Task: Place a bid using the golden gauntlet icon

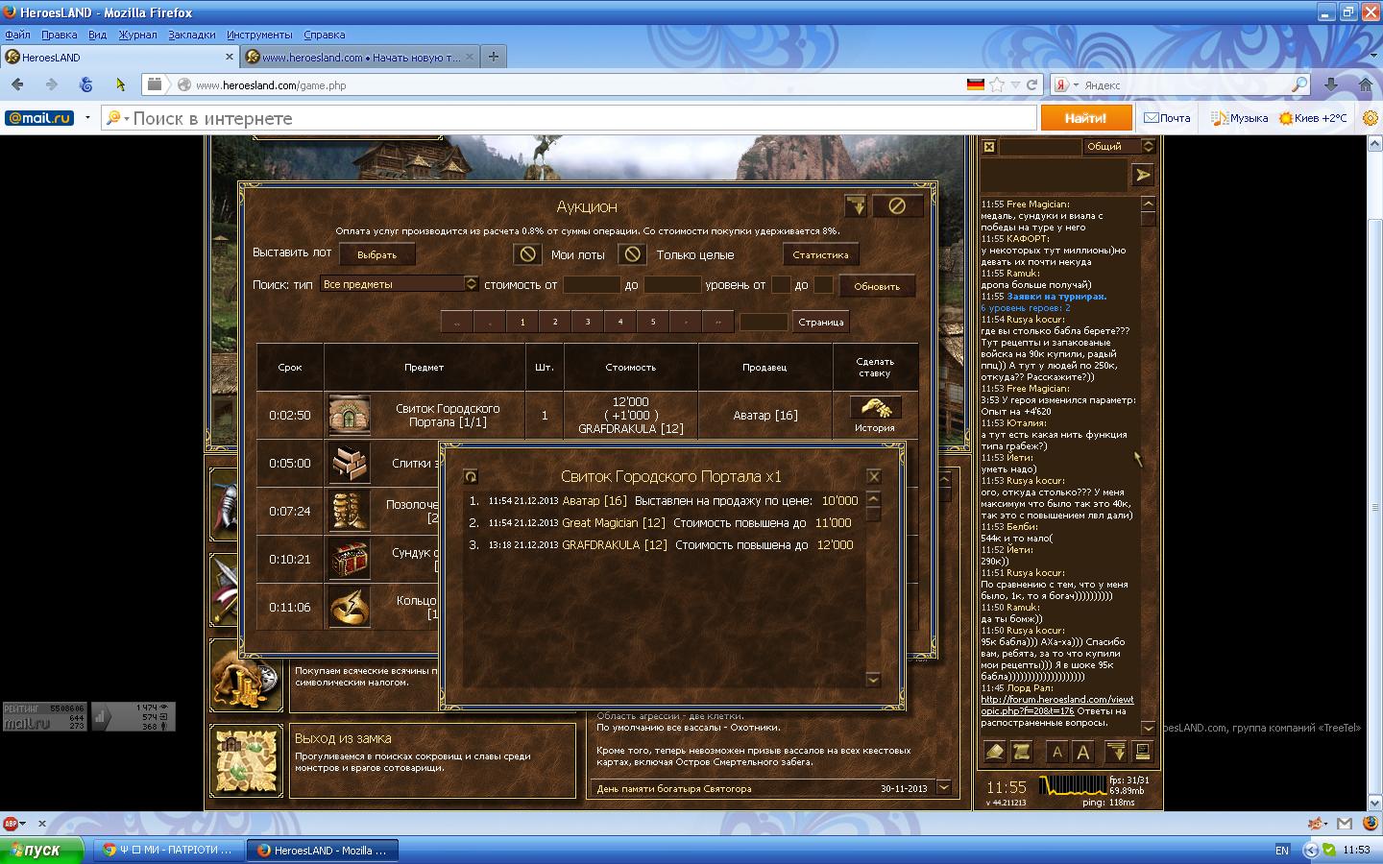Action: 875,407
